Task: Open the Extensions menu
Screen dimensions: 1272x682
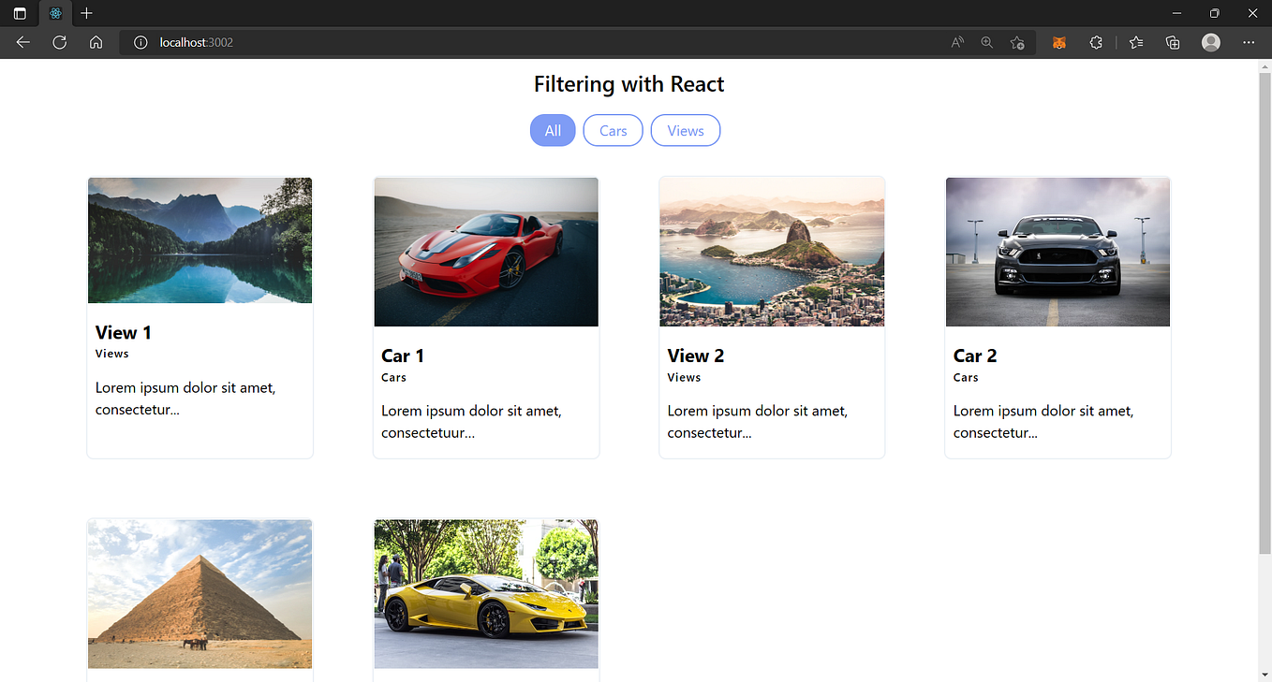Action: [1096, 42]
